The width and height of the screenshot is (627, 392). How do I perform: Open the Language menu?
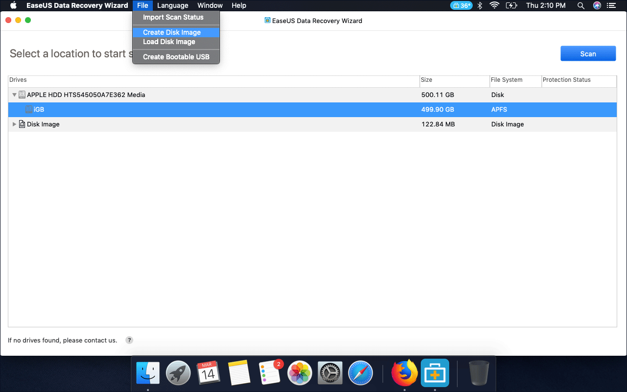(172, 5)
